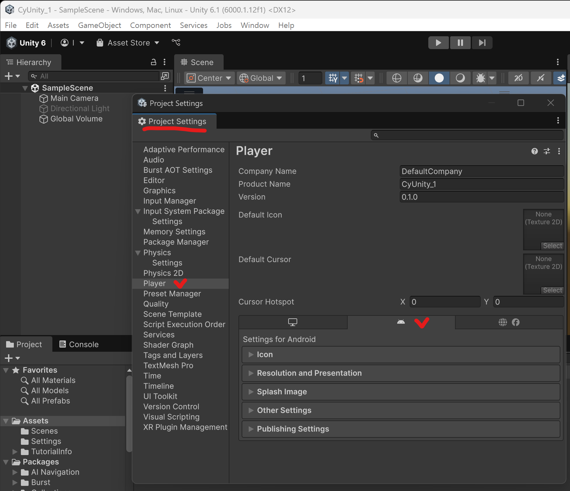This screenshot has height=491, width=570.
Task: Open the Player help question mark icon
Action: 535,151
